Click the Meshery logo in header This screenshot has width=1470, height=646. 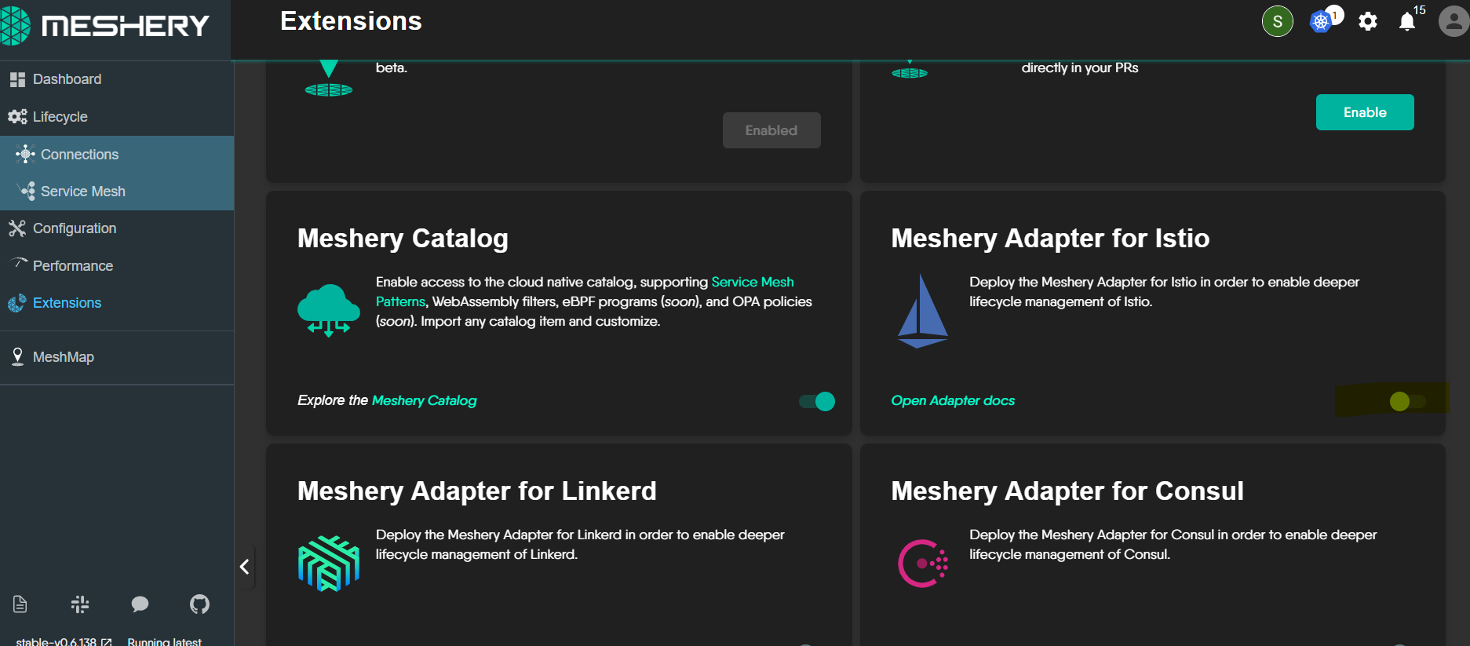click(x=105, y=26)
